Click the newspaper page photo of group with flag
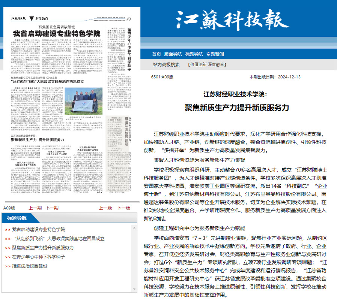 [84, 101]
